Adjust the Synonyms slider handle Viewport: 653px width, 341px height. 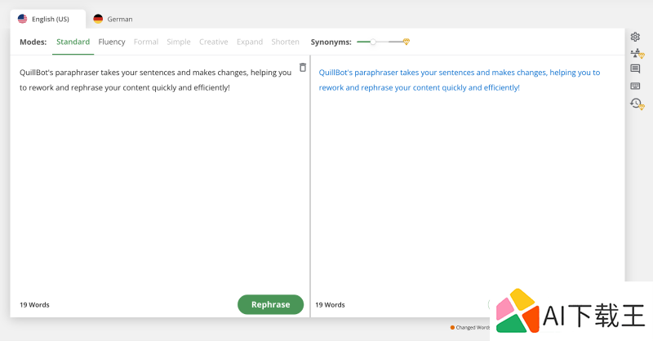[373, 42]
